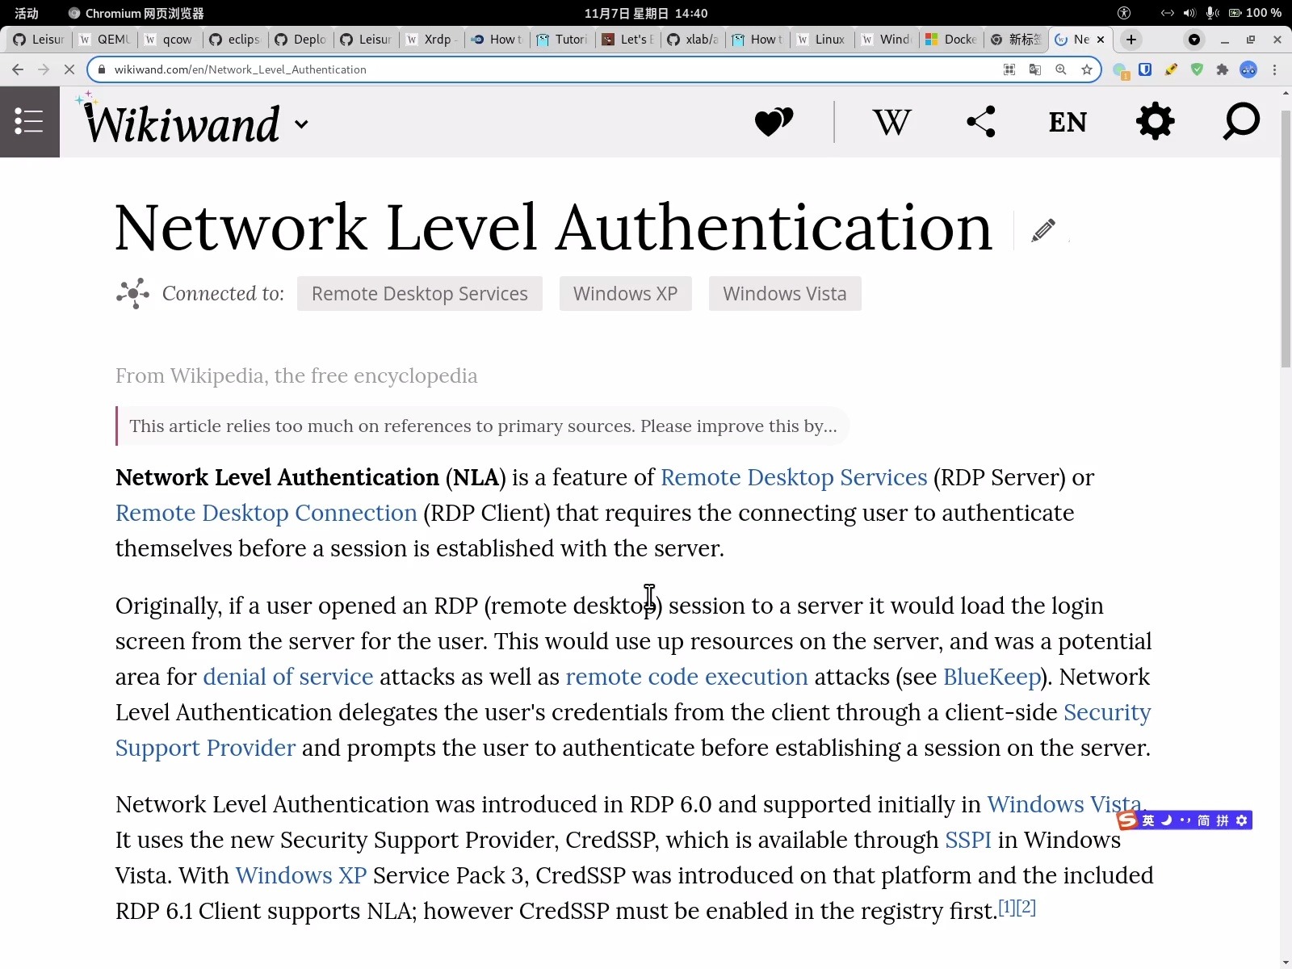Open Chromium three-dot menu
Viewport: 1292px width, 969px height.
coord(1274,69)
